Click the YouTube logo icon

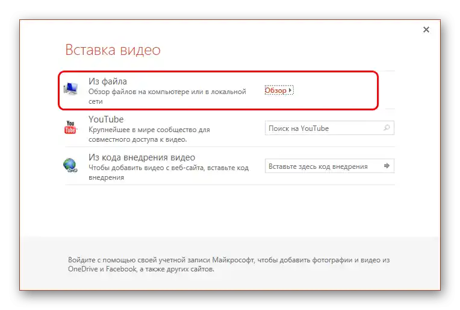tap(70, 127)
